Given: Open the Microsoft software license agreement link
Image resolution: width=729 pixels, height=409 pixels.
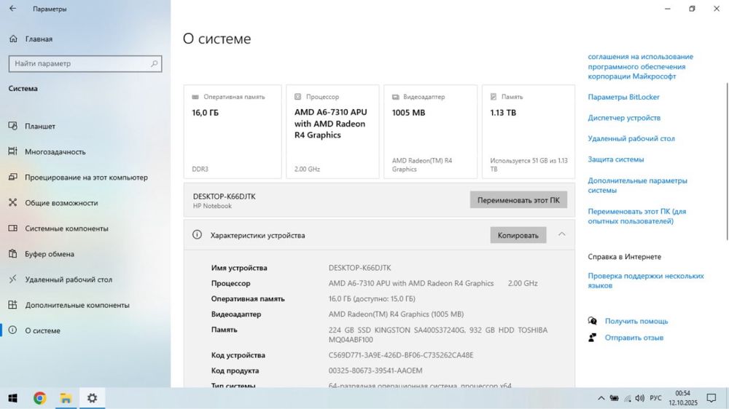Looking at the screenshot, I should pos(640,66).
